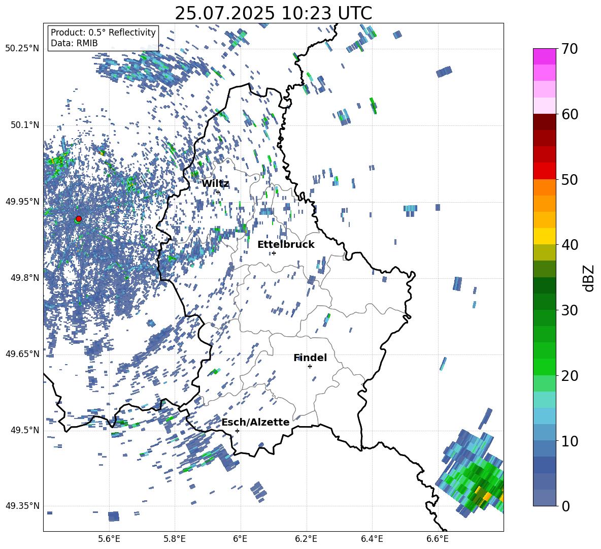Screen dimensions: 601x549
Task: Click the colorbar tick label 20
Action: pyautogui.click(x=570, y=375)
